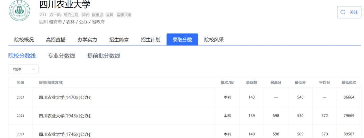Open 2025 row 四川农业大学(1470) entry
This screenshot has width=364, height=138.
[65, 97]
